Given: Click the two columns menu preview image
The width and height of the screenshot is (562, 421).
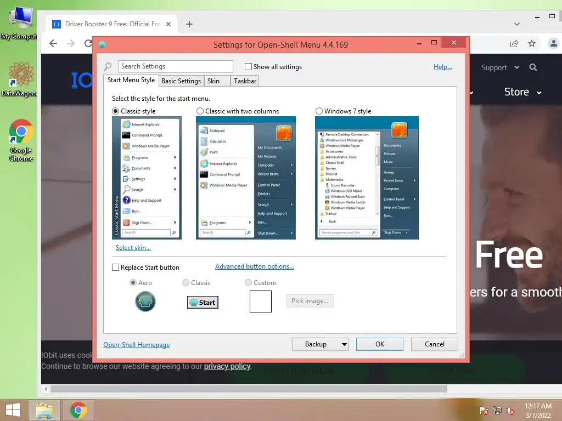Looking at the screenshot, I should (246, 178).
